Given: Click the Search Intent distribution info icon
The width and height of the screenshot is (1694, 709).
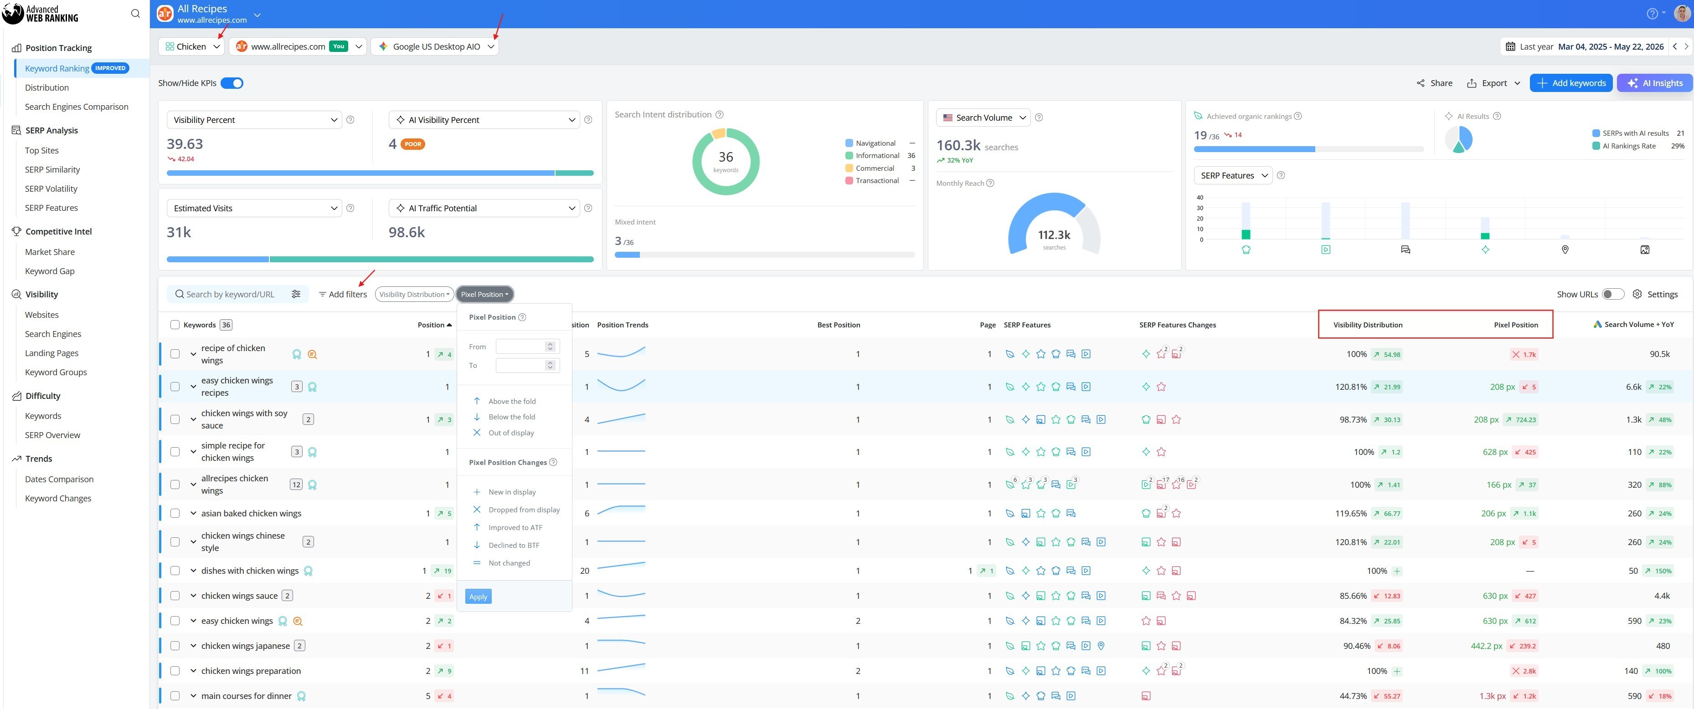Looking at the screenshot, I should point(720,114).
